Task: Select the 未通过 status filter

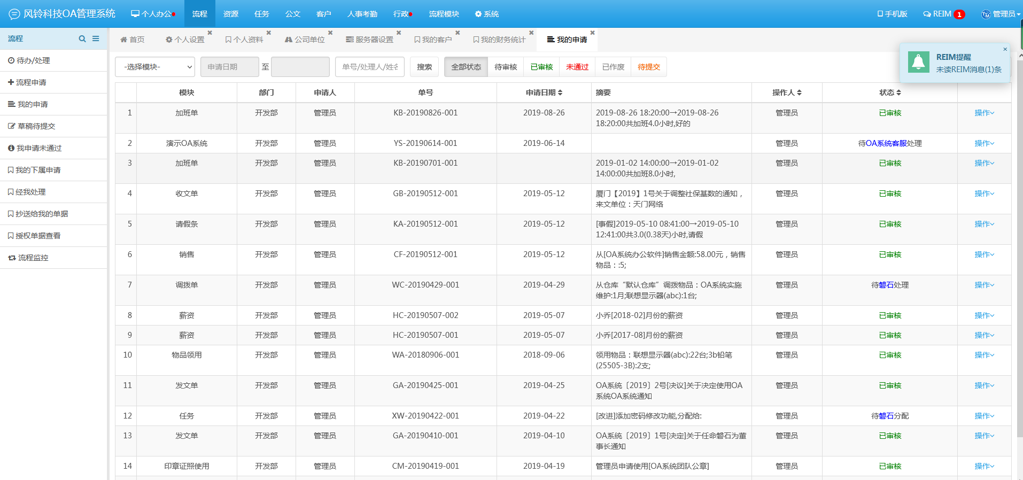Action: click(x=577, y=67)
